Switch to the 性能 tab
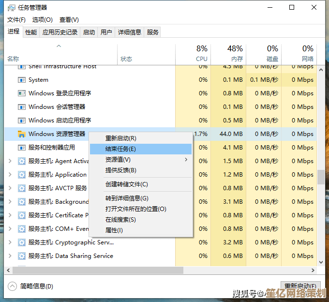 coord(31,32)
